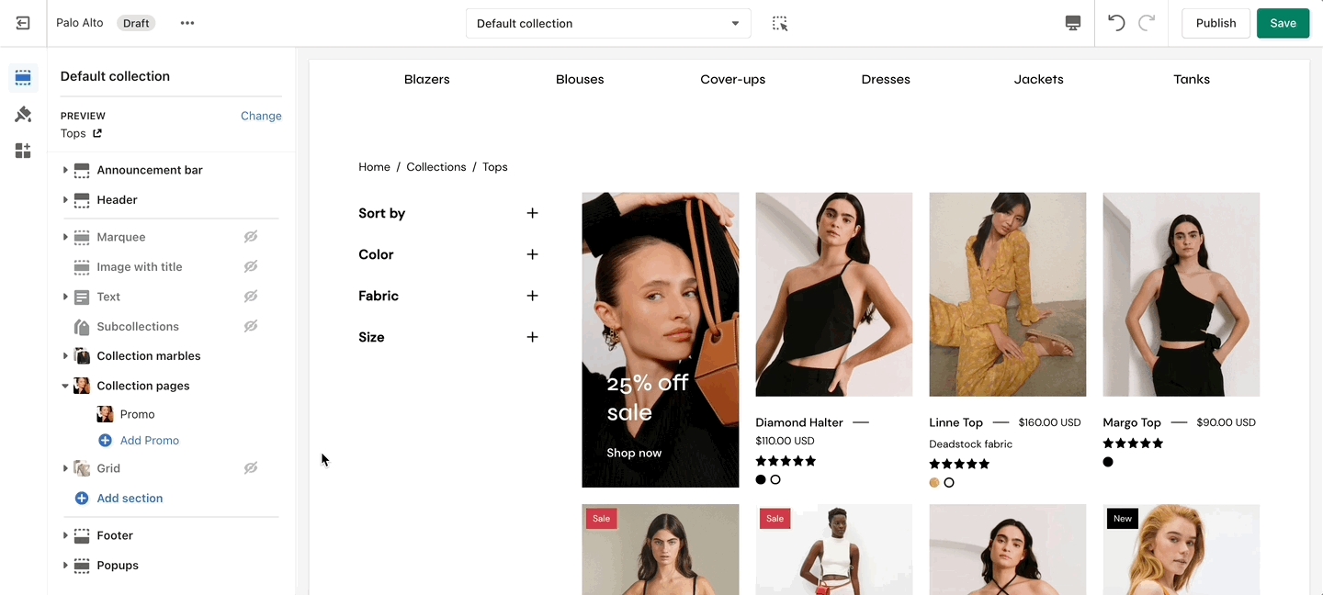Toggle visibility of Image with title section

[250, 266]
